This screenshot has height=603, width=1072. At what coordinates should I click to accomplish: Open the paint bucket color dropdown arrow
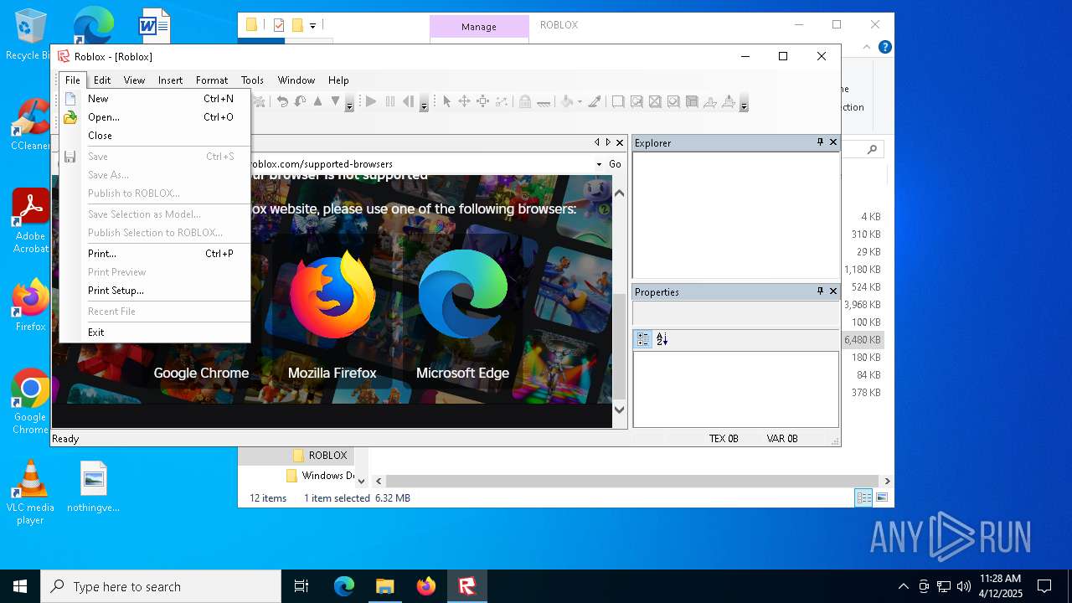pos(579,101)
